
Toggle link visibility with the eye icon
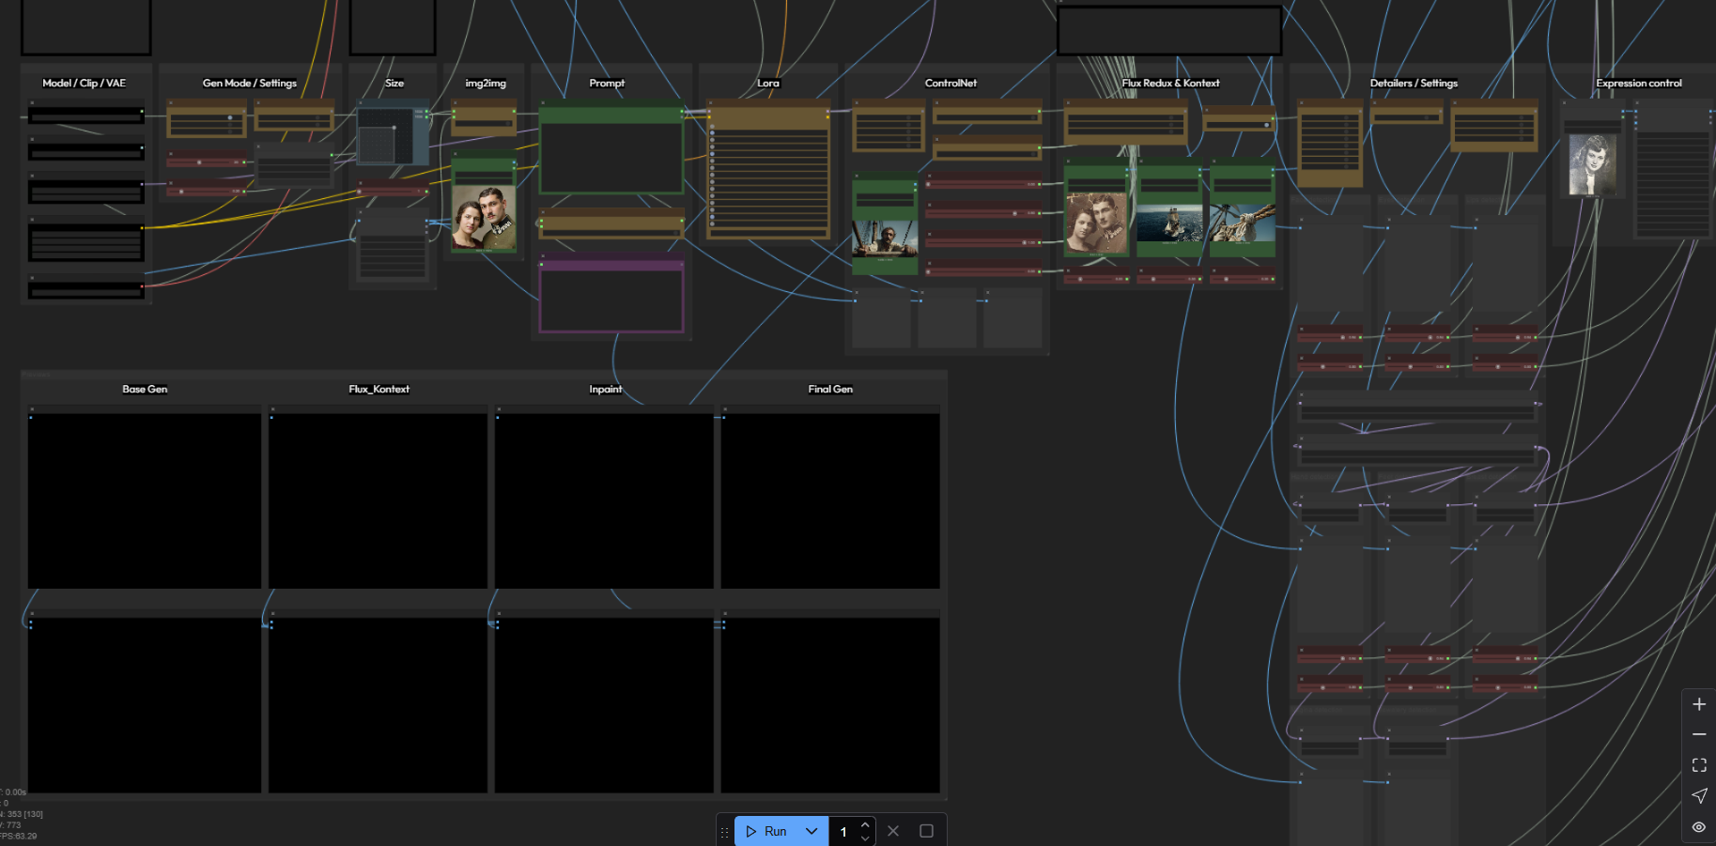coord(1699,827)
